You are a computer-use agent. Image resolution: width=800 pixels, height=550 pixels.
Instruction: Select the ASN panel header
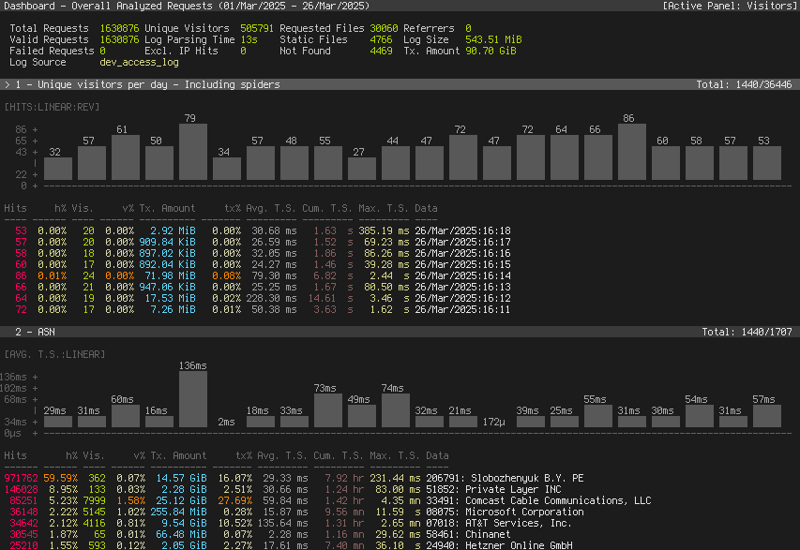[38, 332]
